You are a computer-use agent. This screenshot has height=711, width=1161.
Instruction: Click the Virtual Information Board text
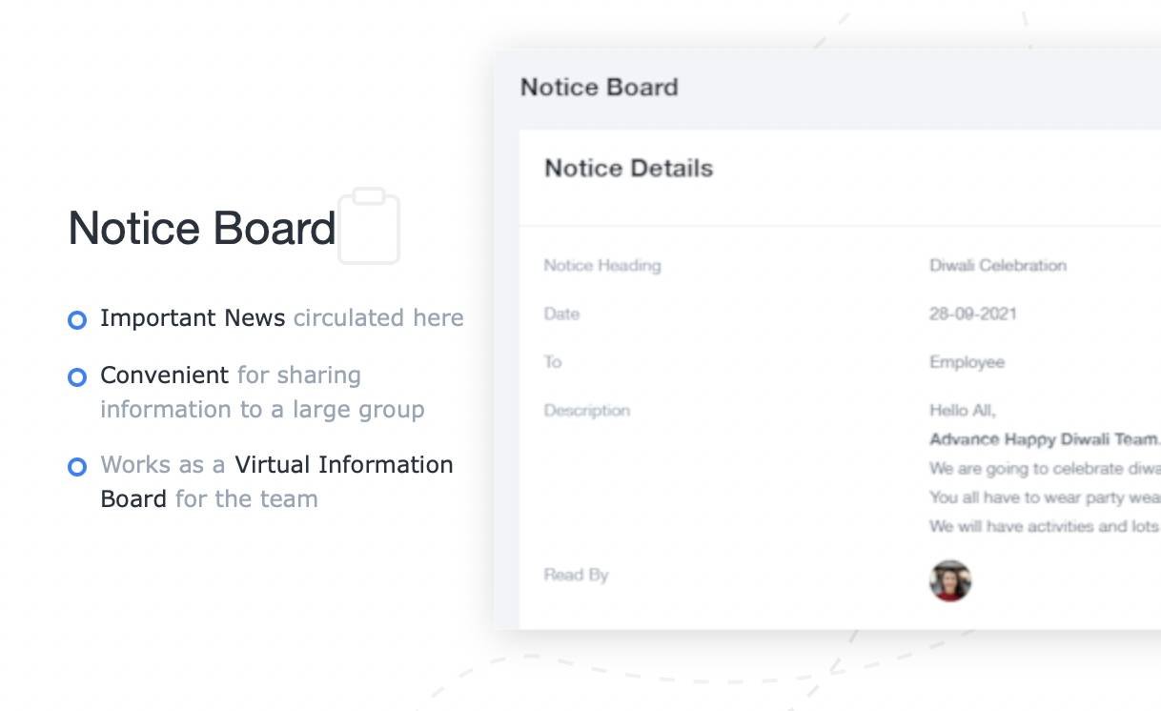pyautogui.click(x=343, y=465)
